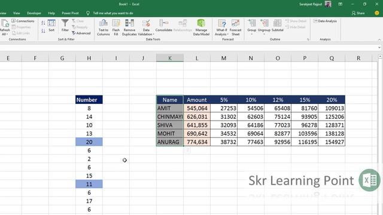Viewport: 383px width, 215px height.
Task: Collapse the ribbon with the chevron
Action: pyautogui.click(x=379, y=39)
